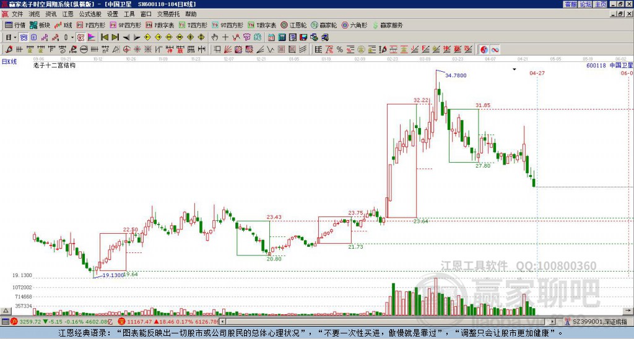634x339 pixels.
Task: Toggle the 权 rights adjustment button
Action: pyautogui.click(x=80, y=37)
